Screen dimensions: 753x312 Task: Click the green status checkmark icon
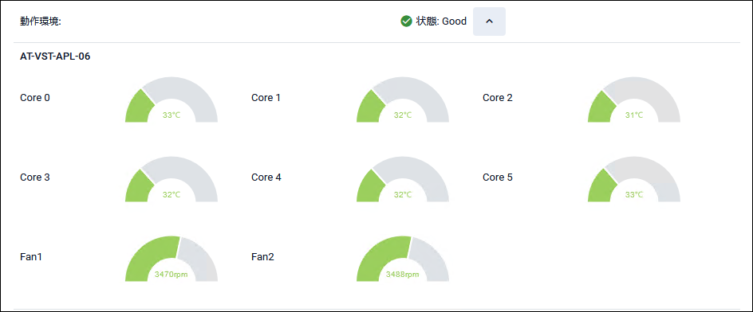406,21
